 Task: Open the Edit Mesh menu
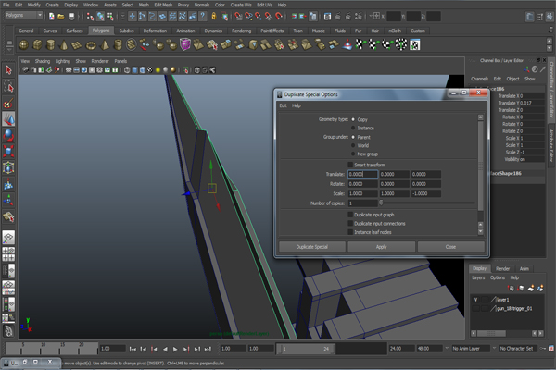(x=163, y=5)
